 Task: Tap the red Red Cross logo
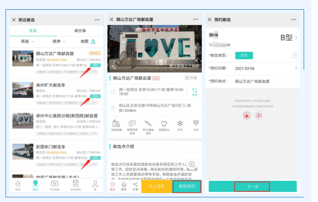coord(247,116)
